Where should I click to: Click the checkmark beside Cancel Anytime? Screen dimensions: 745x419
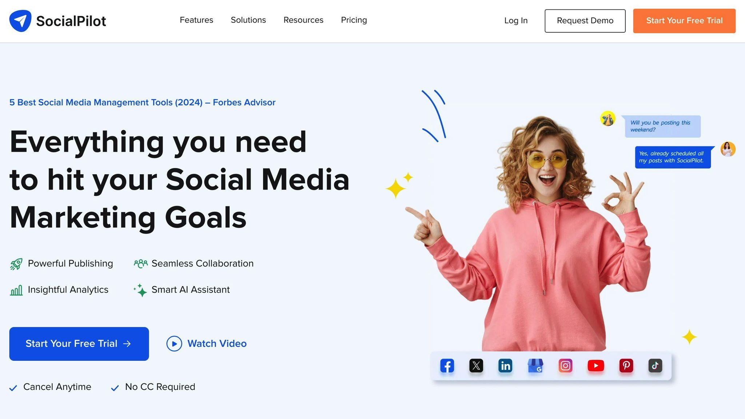[13, 388]
